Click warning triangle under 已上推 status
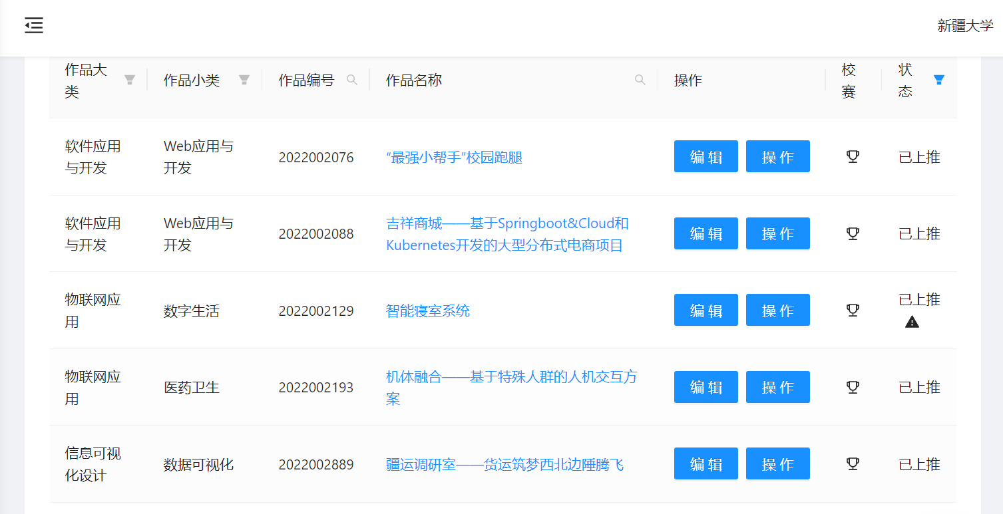This screenshot has height=514, width=1003. click(x=912, y=322)
